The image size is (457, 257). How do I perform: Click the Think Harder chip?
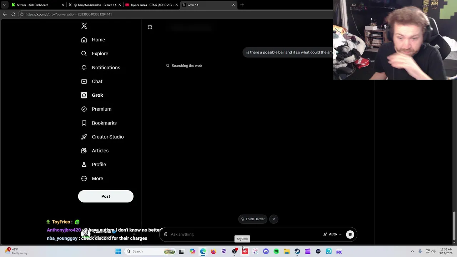point(253,219)
